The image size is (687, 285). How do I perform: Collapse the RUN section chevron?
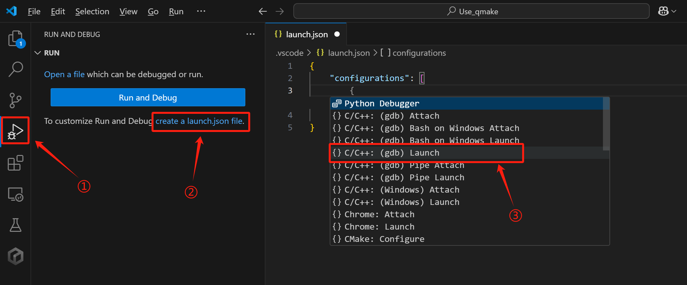(38, 53)
